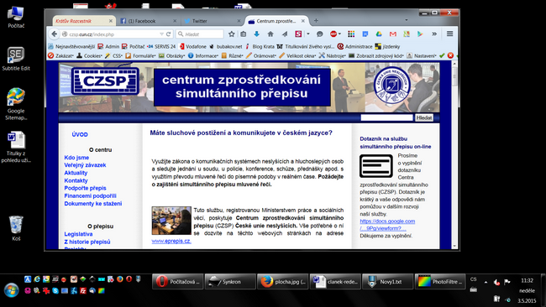This screenshot has width=546, height=307.
Task: Open the Windows Start orb
Action: (x=11, y=290)
